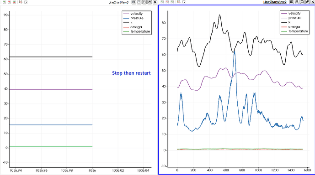Viewport: 315px width, 175px height.
Task: Click omega legend entry in LineChartView3
Action: click(x=133, y=27)
